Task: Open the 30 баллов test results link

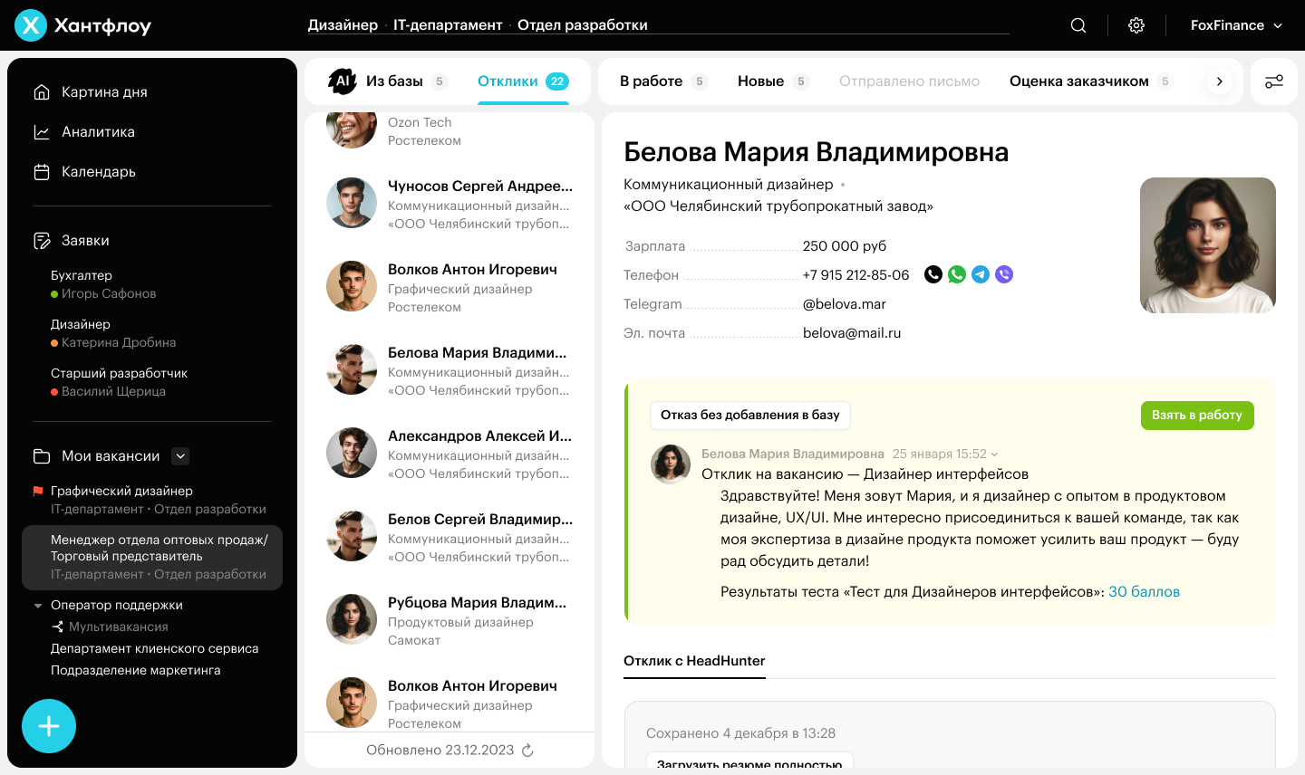Action: pyautogui.click(x=1145, y=592)
